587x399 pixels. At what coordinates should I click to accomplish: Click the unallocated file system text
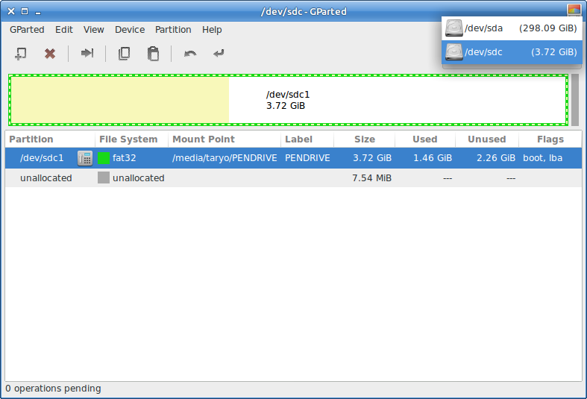pyautogui.click(x=139, y=177)
